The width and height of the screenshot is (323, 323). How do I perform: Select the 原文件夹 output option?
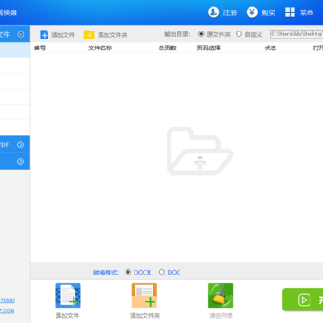point(201,34)
